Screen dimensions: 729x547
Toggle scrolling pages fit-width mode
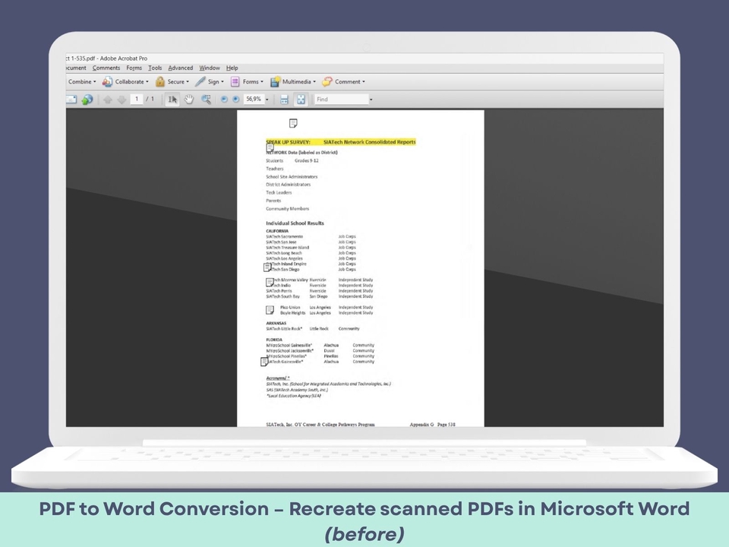pyautogui.click(x=284, y=100)
